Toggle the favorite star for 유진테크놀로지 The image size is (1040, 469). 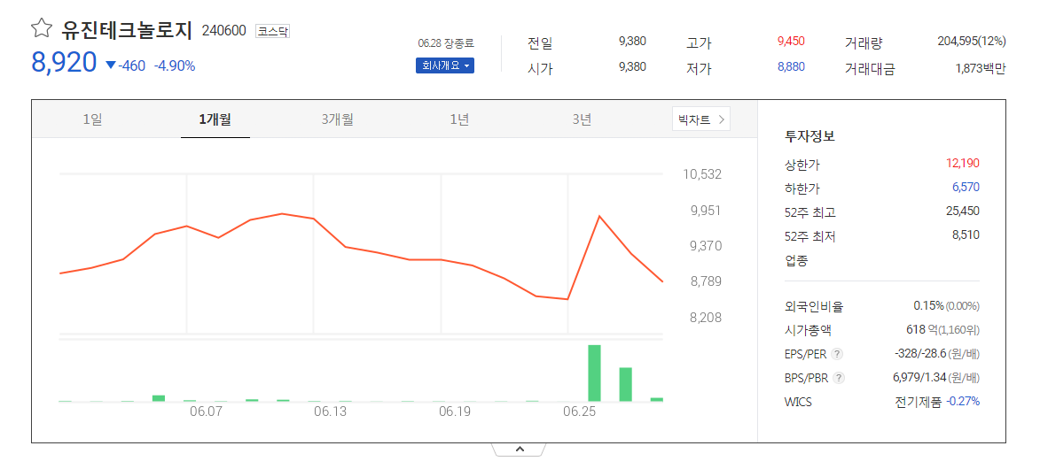41,27
